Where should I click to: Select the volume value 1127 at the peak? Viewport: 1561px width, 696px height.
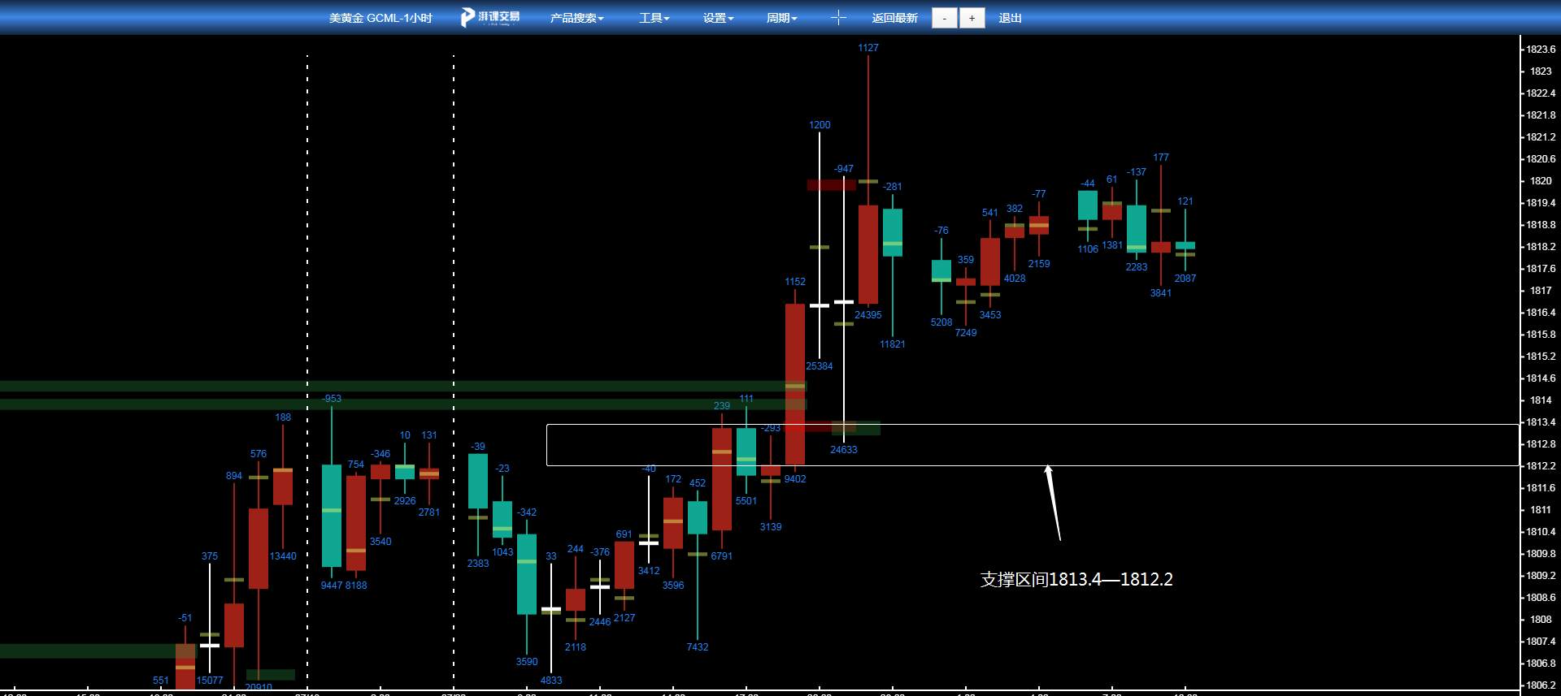[x=868, y=48]
